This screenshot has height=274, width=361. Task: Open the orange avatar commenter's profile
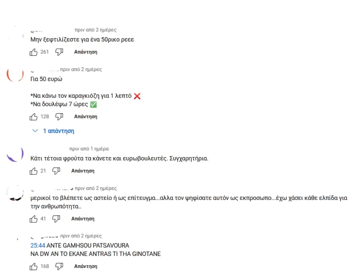coord(15,75)
